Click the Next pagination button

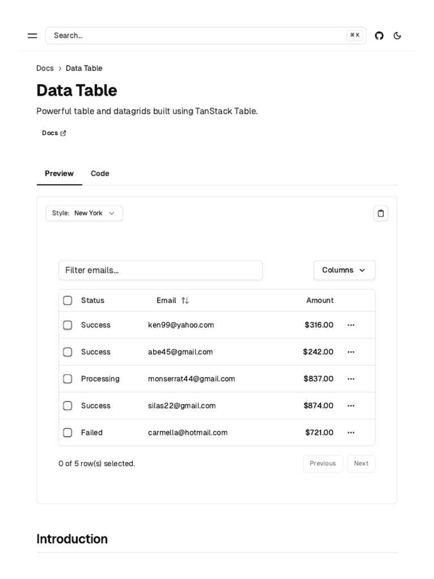361,464
